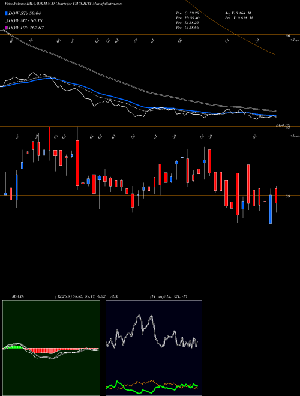
Task: Click the MACD (12,26,9) values label
Action: (x=79, y=296)
